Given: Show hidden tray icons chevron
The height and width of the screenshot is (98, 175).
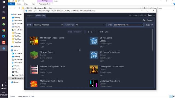Looking at the screenshot, I should point(5,82).
